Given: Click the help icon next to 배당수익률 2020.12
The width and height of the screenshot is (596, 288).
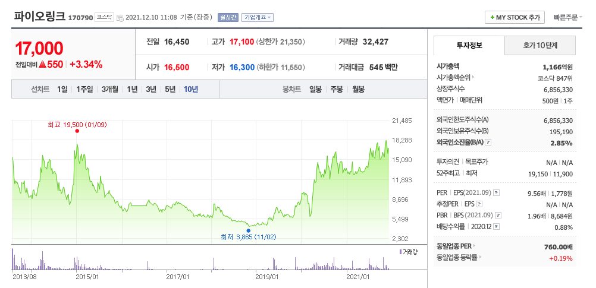Looking at the screenshot, I should coord(497,226).
